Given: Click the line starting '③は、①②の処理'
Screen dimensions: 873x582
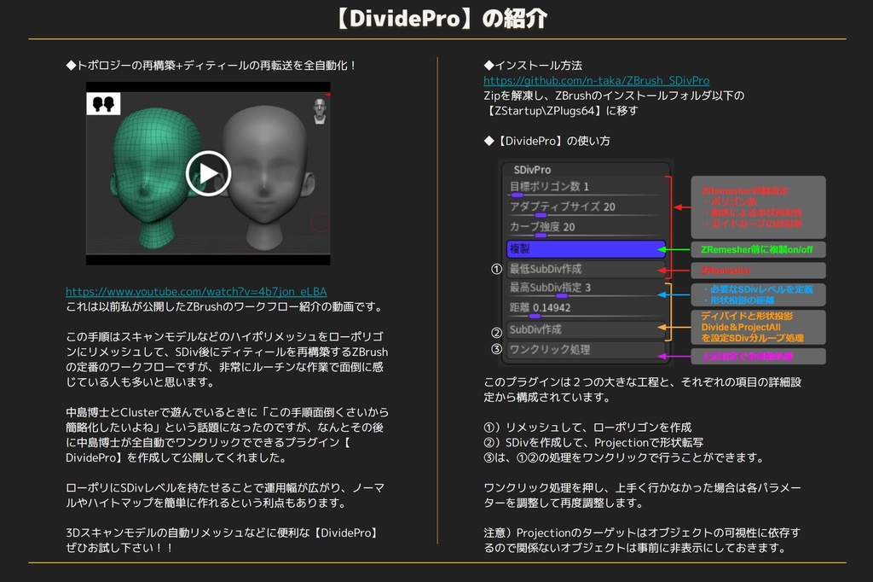Looking at the screenshot, I should click(623, 457).
